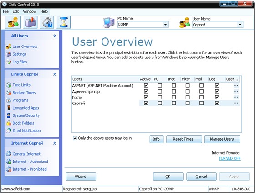Open the File menu
Viewport: 255px width, 193px height.
pyautogui.click(x=5, y=11)
